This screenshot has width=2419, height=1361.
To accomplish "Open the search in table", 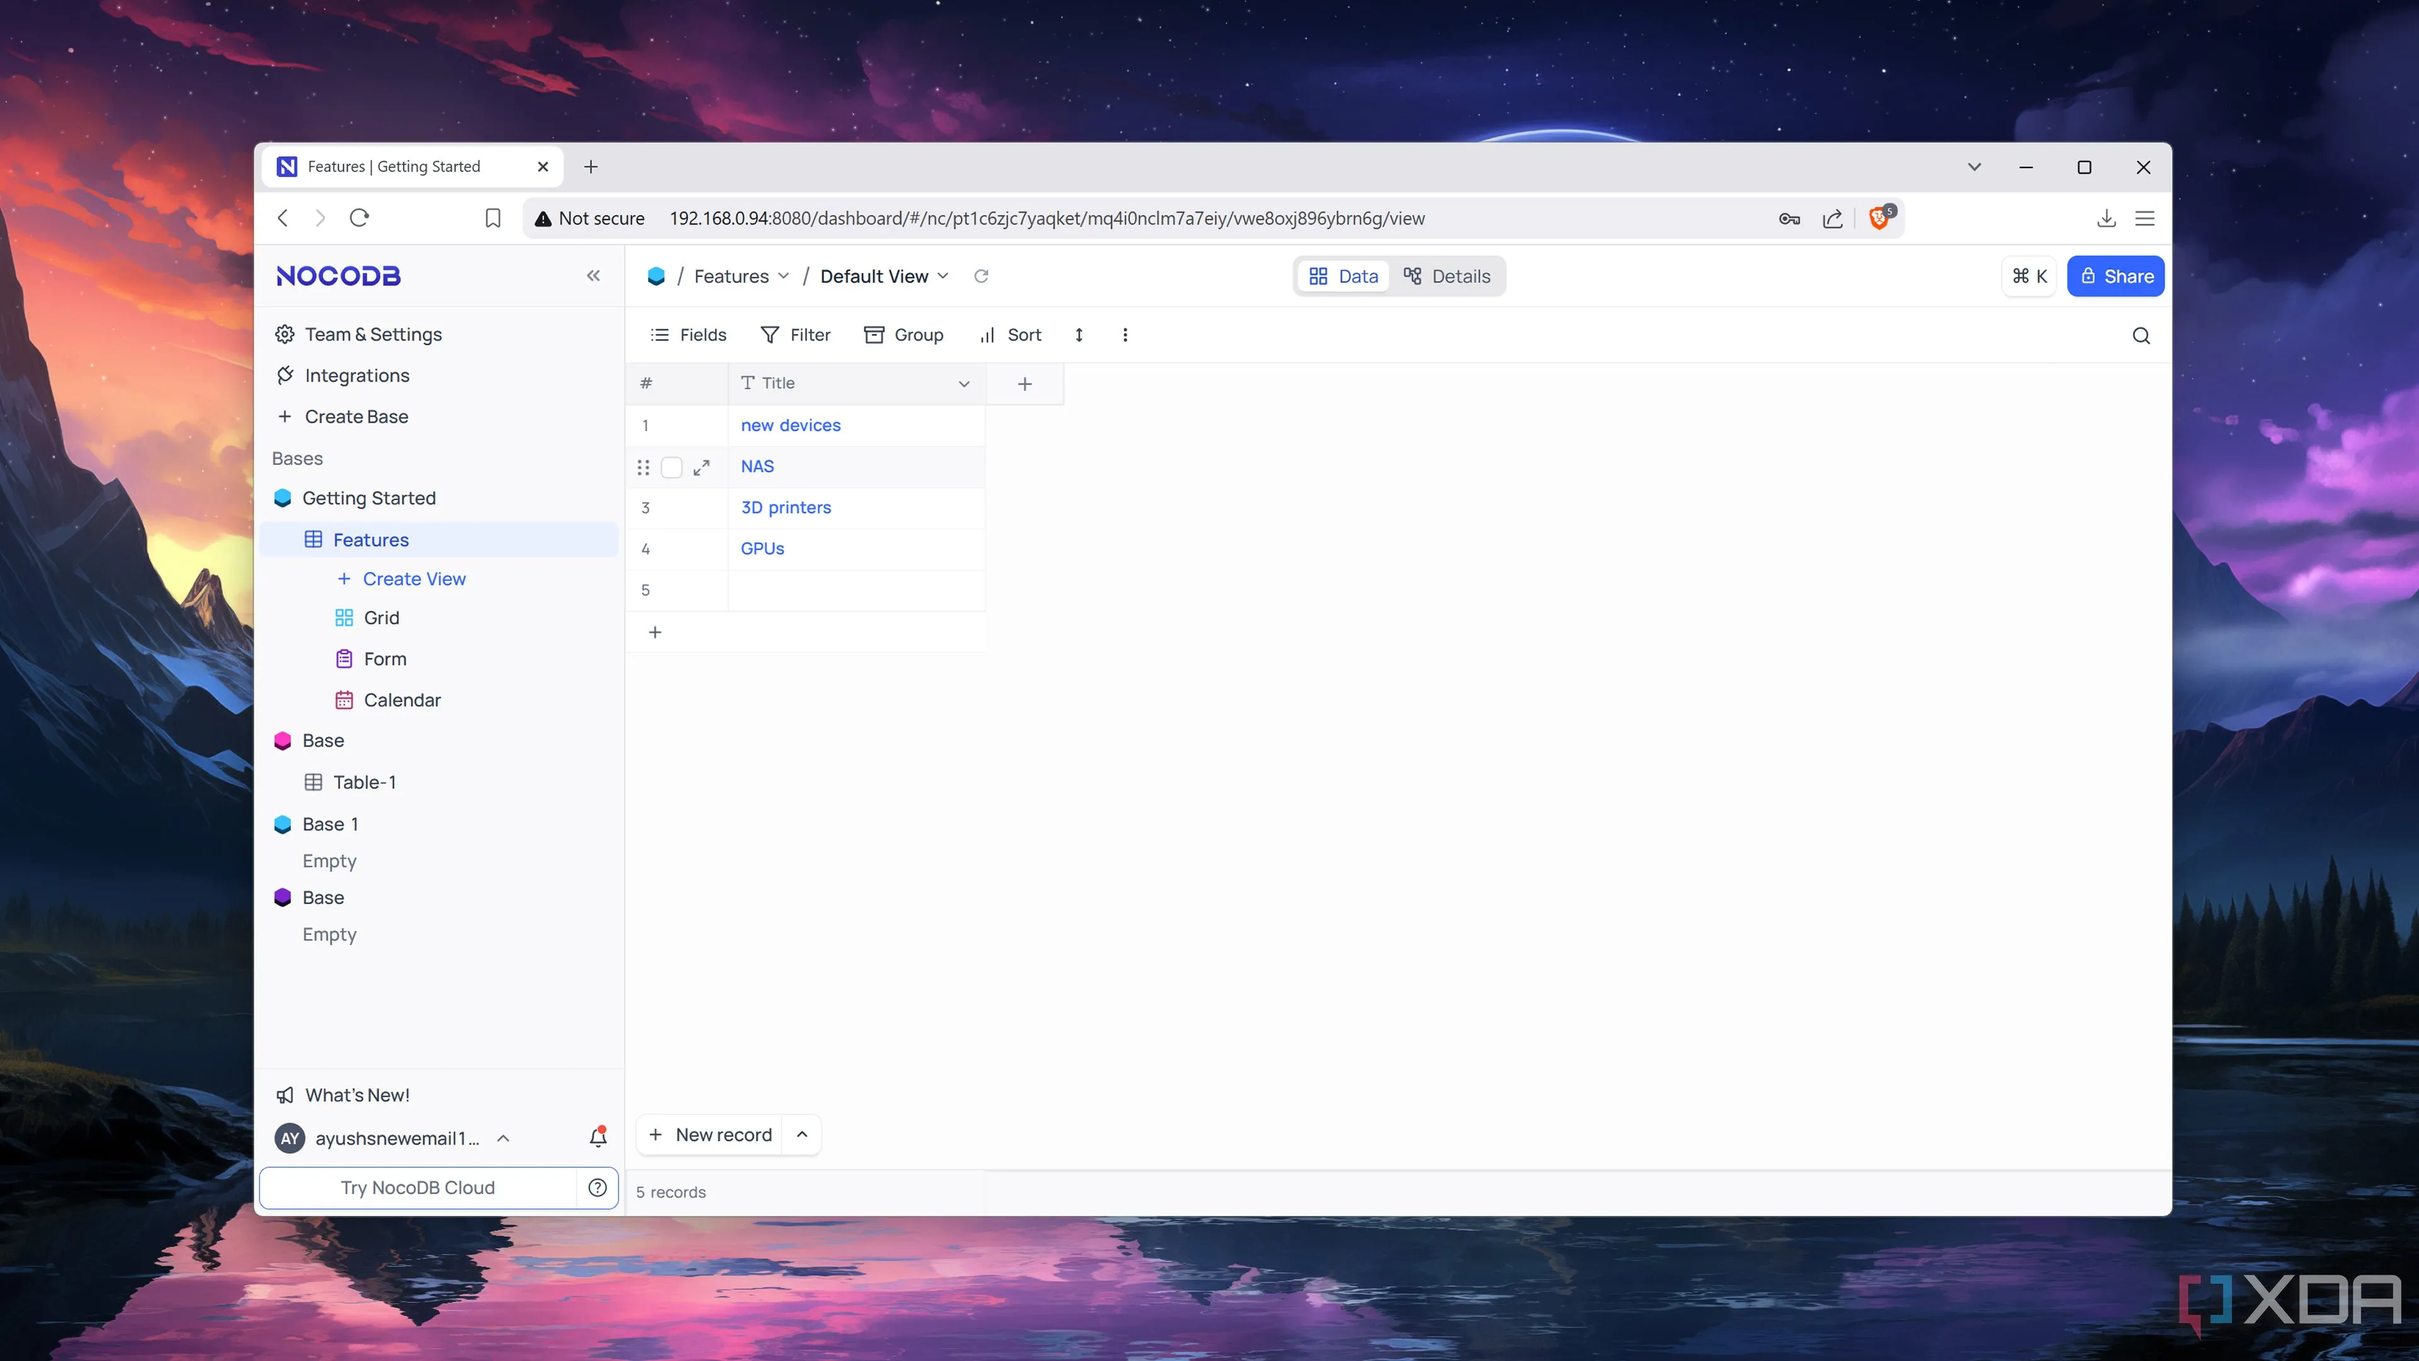I will click(2140, 335).
